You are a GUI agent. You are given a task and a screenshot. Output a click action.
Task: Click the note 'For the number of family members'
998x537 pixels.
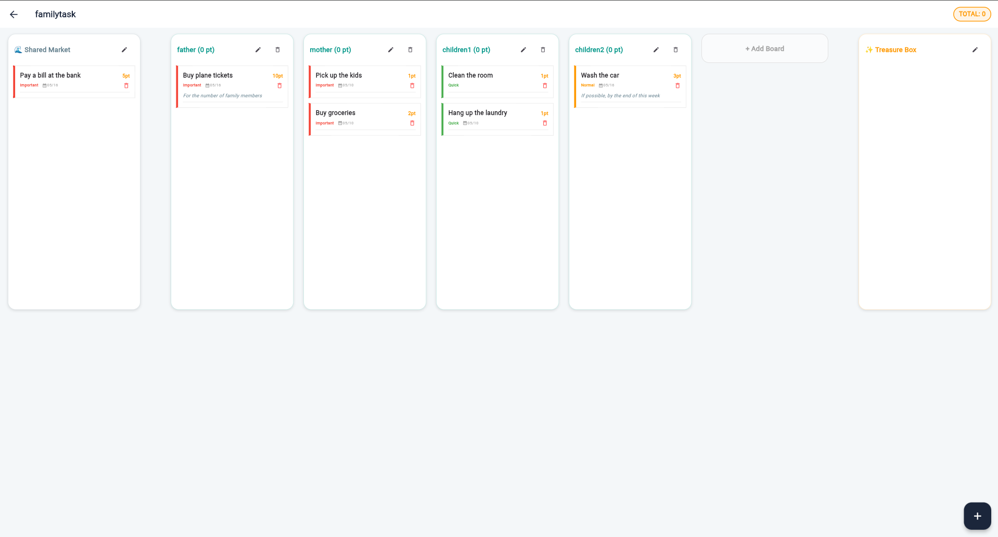tap(223, 96)
